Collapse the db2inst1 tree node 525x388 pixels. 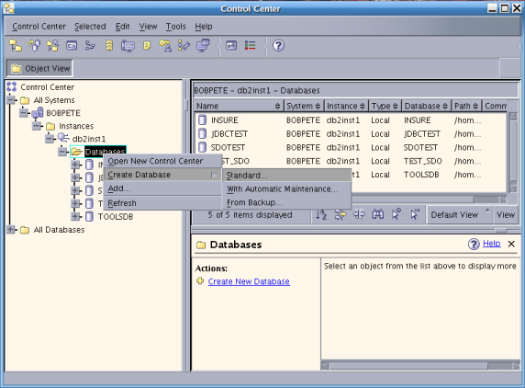pyautogui.click(x=50, y=139)
